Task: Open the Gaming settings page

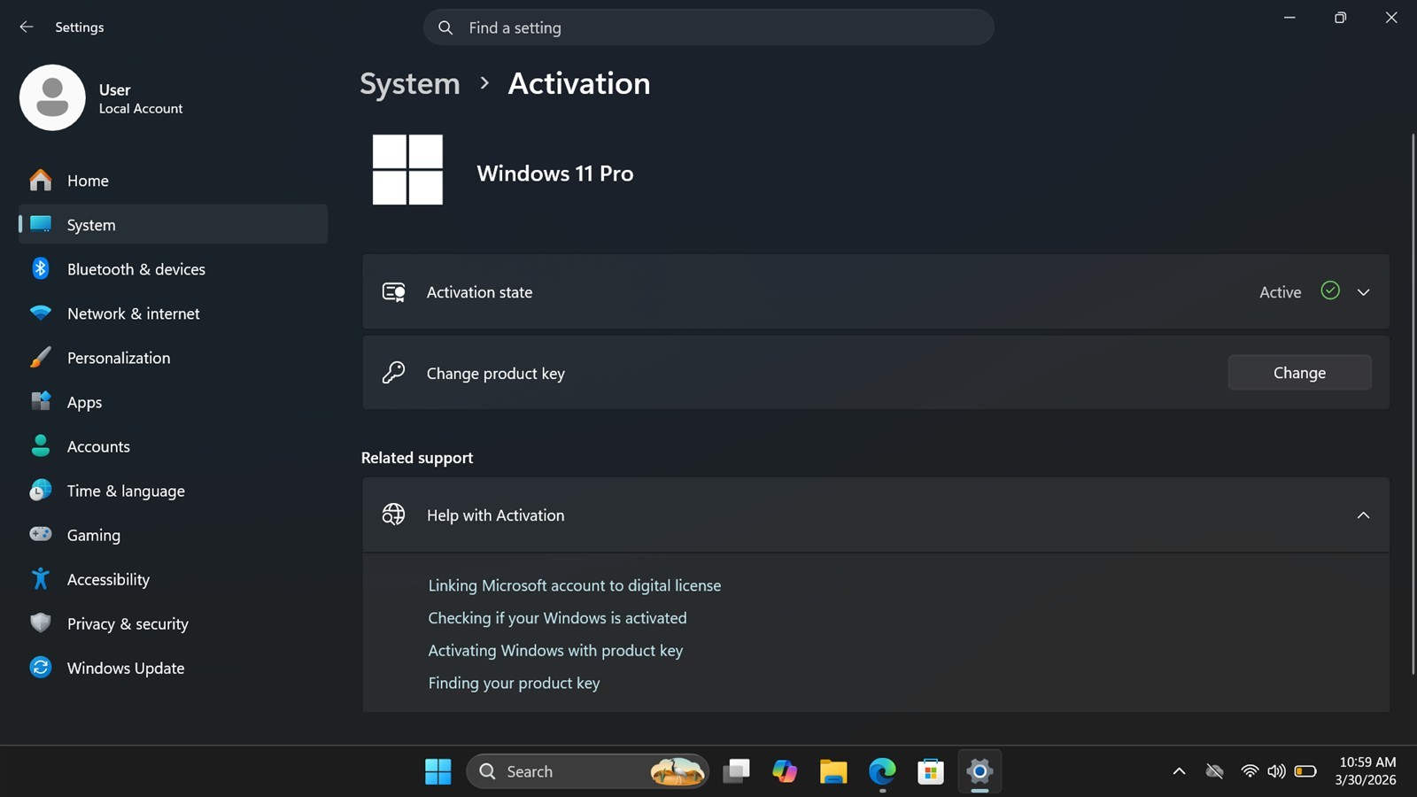Action: tap(173, 535)
